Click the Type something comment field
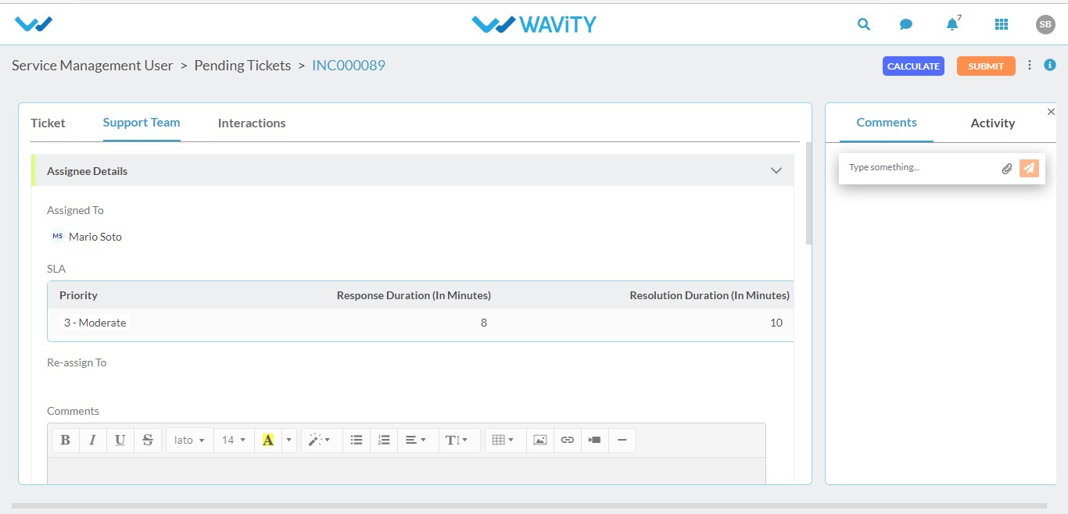1068x514 pixels. pyautogui.click(x=919, y=168)
